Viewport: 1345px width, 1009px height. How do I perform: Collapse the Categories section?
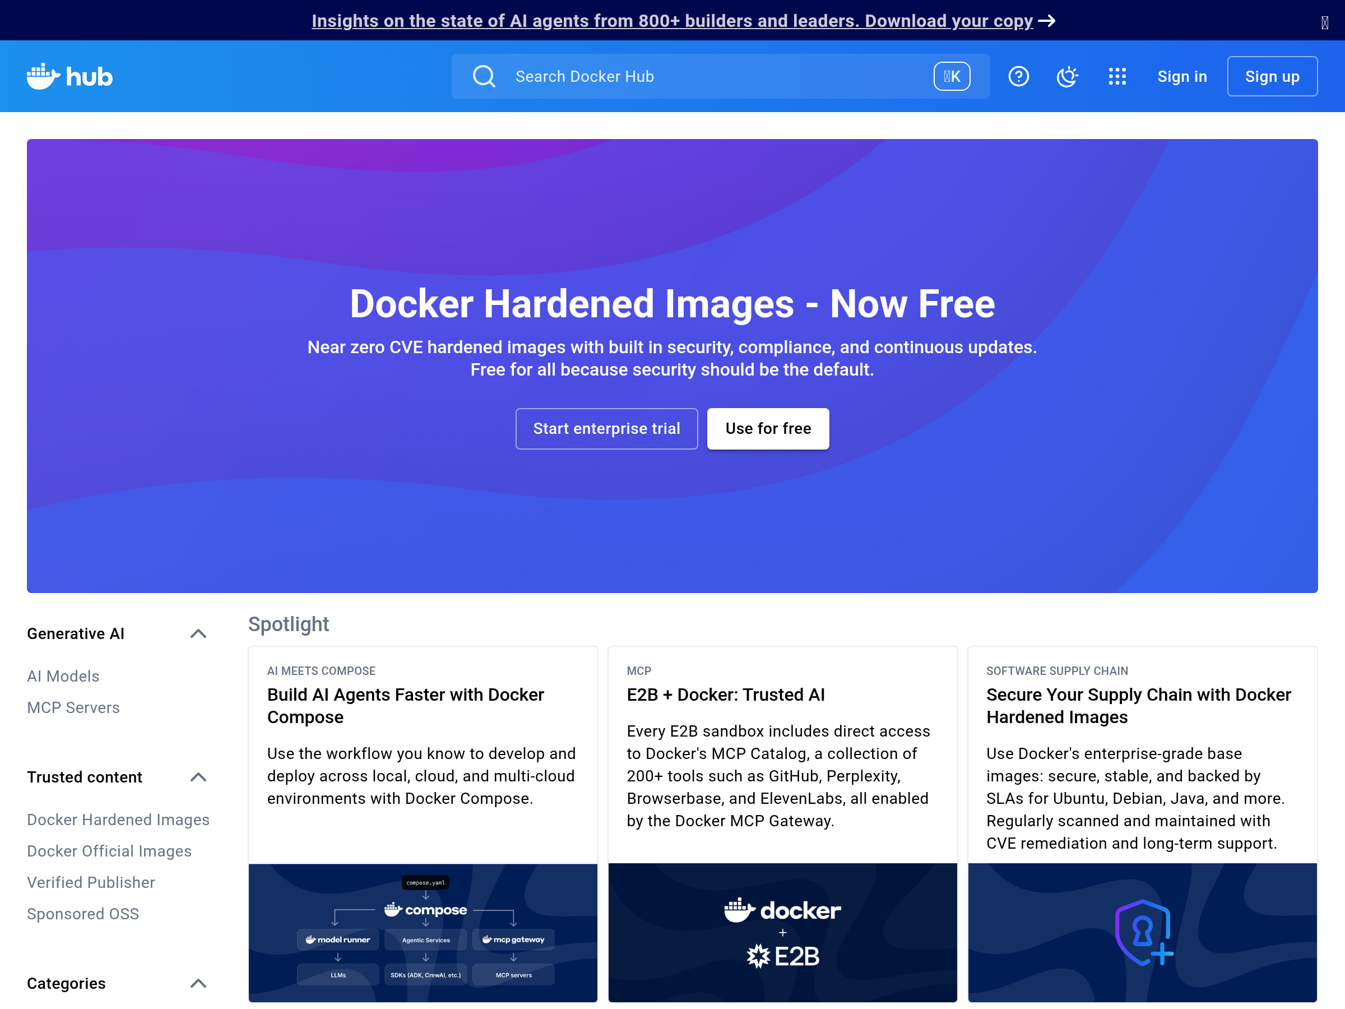pyautogui.click(x=198, y=983)
